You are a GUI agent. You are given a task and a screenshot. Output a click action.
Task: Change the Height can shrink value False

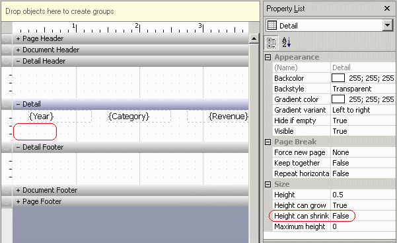coord(363,216)
